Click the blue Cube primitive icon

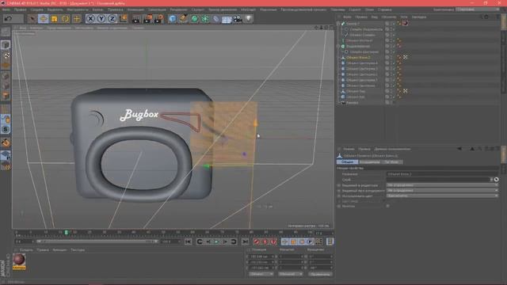(173, 19)
